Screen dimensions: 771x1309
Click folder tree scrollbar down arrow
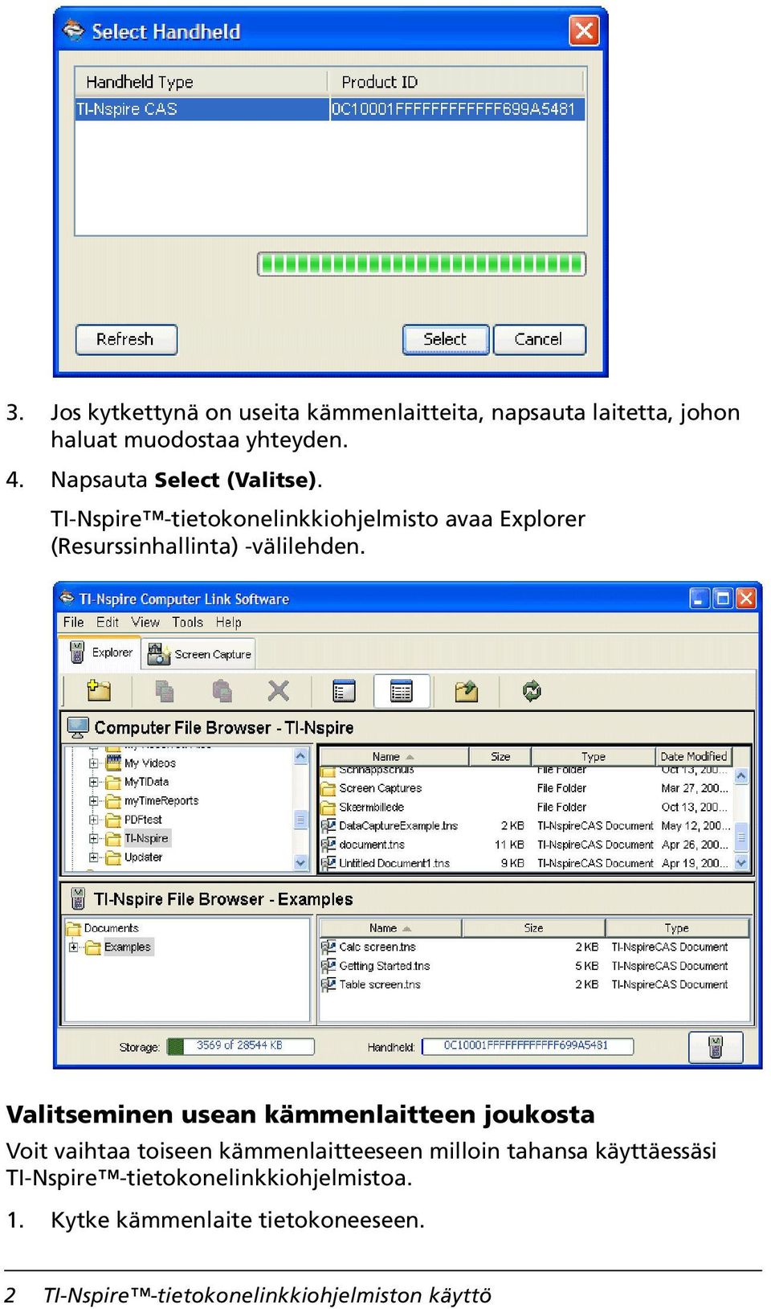(x=301, y=863)
